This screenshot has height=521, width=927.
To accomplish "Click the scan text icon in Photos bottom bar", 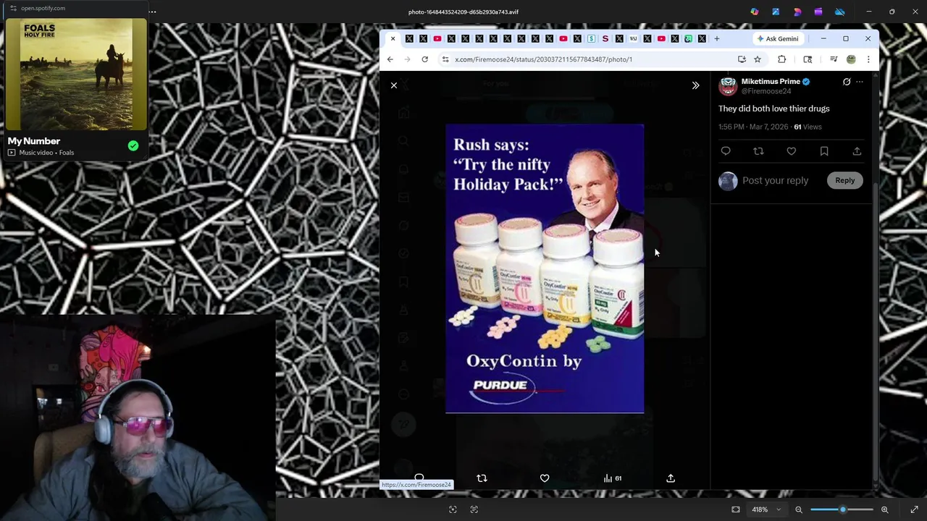I will pyautogui.click(x=474, y=509).
